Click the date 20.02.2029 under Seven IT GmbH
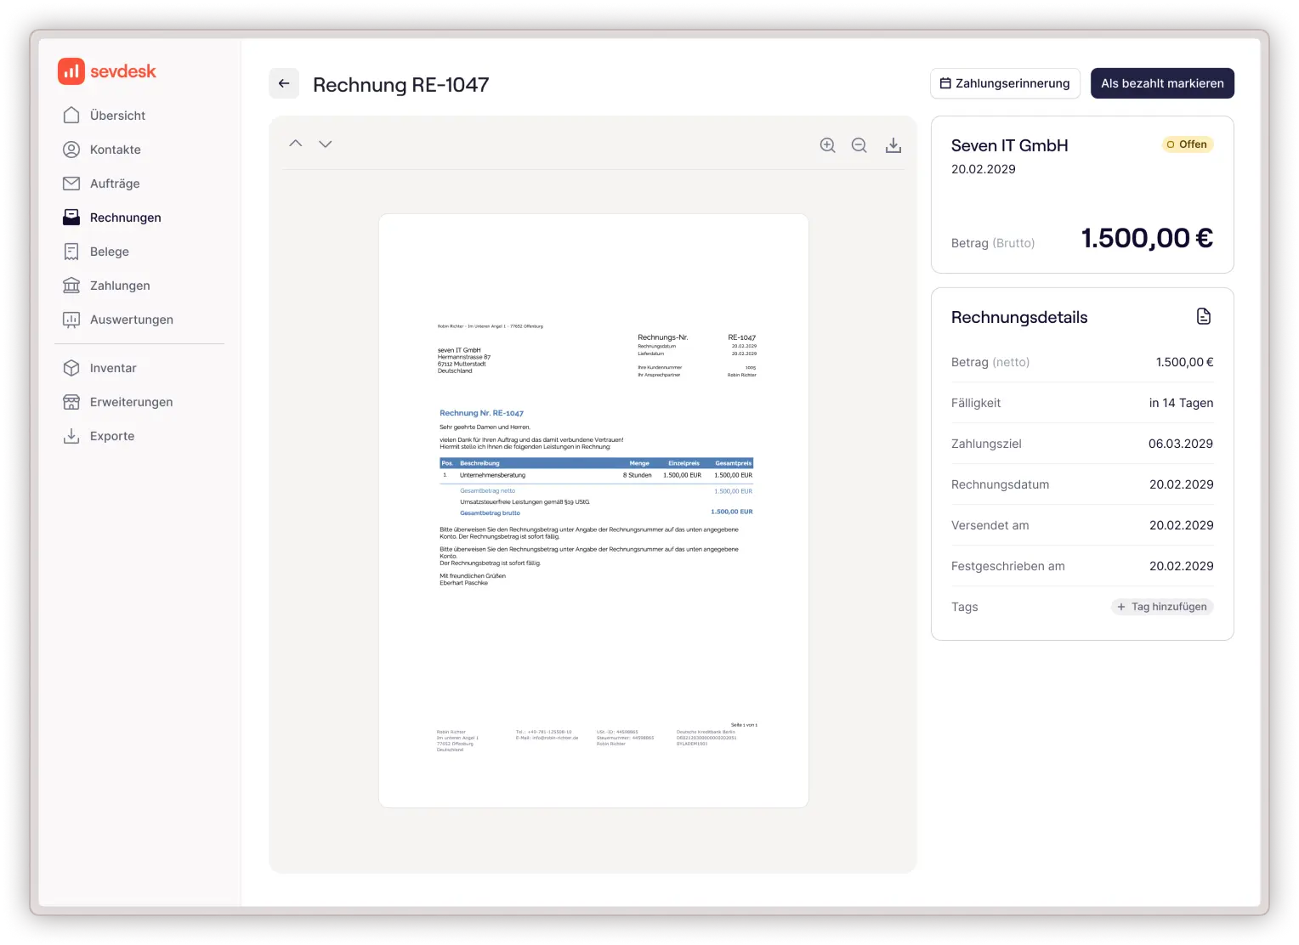The height and width of the screenshot is (945, 1299). 984,169
